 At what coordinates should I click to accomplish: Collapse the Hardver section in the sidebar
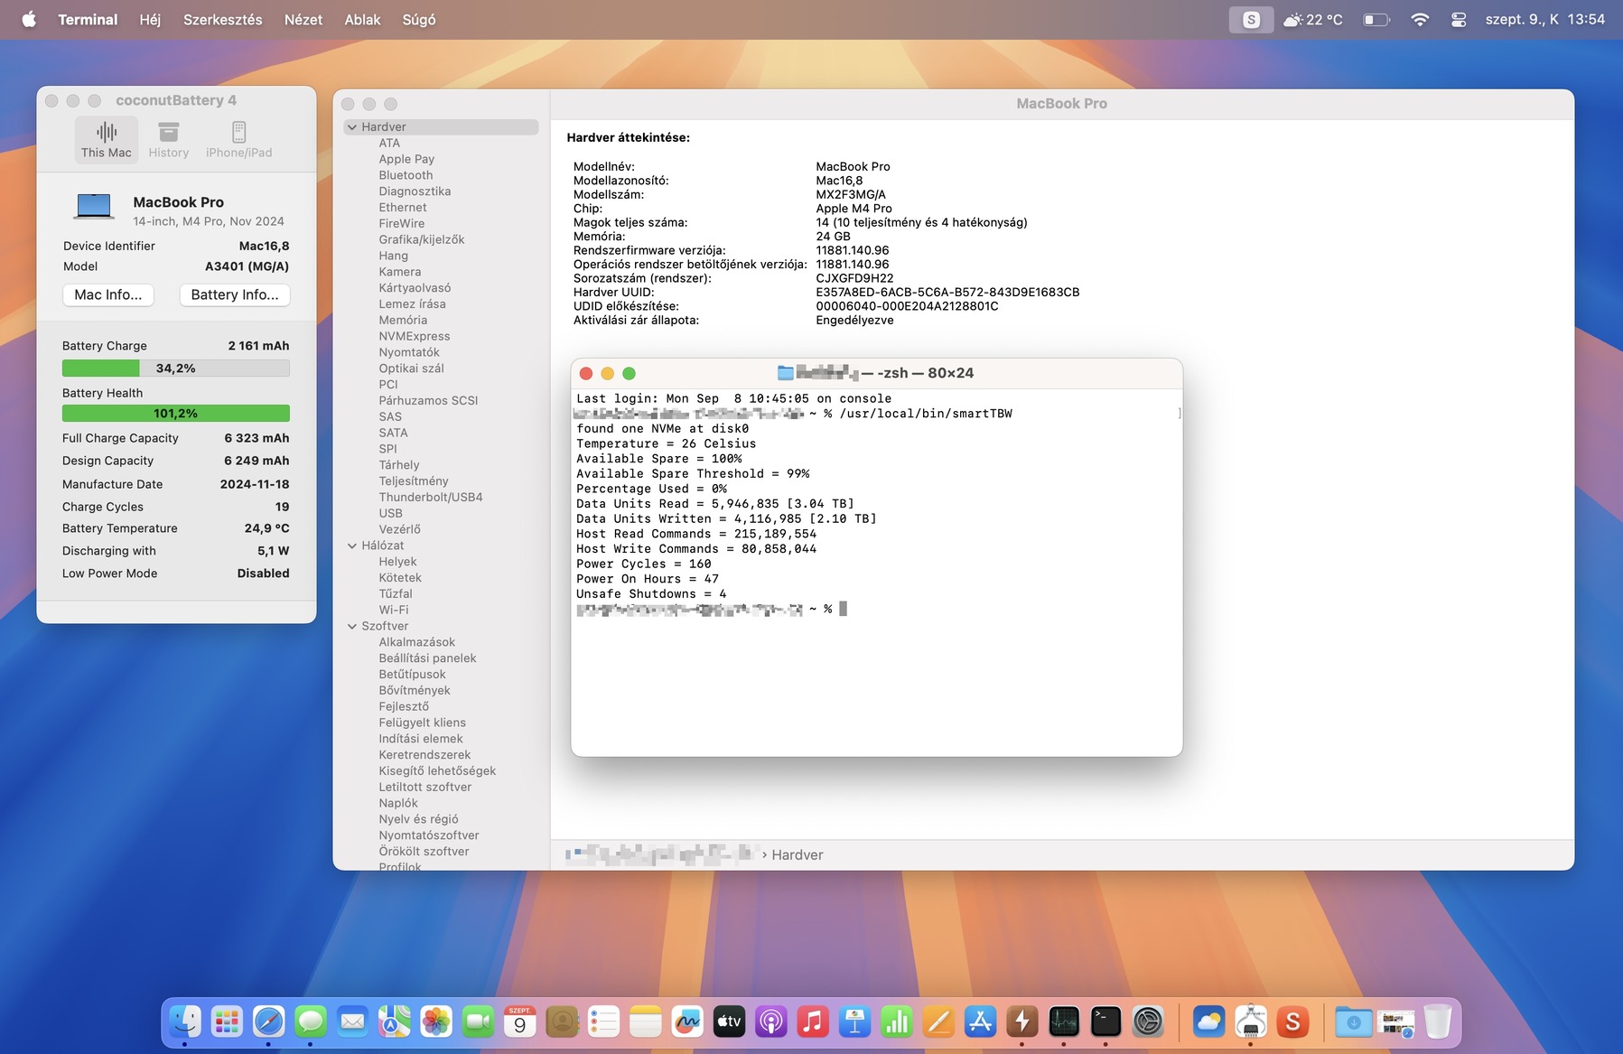point(352,127)
